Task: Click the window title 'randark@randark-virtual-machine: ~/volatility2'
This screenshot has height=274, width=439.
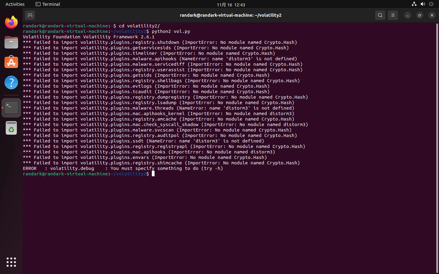Action: tap(230, 15)
